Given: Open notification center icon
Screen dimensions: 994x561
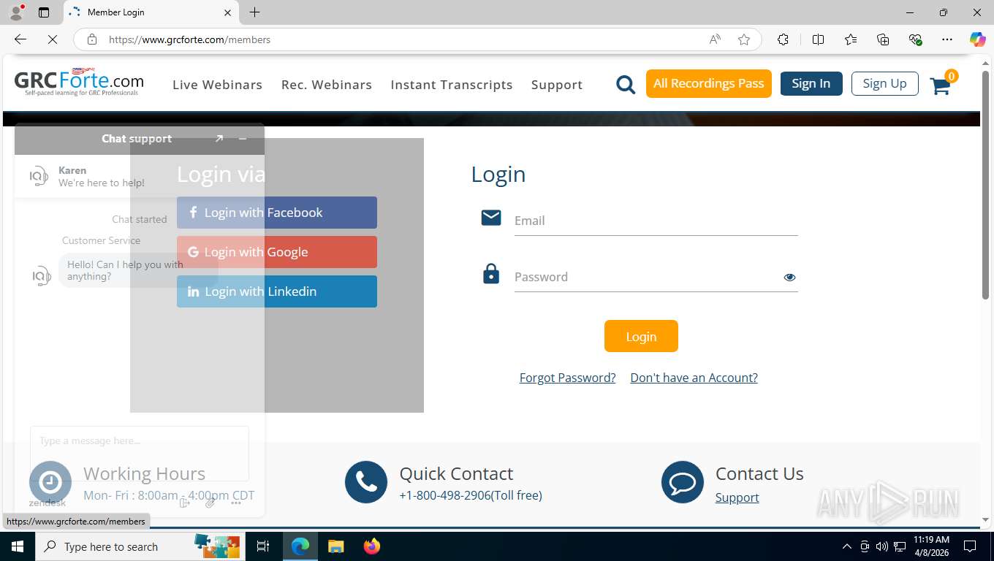Looking at the screenshot, I should (970, 546).
